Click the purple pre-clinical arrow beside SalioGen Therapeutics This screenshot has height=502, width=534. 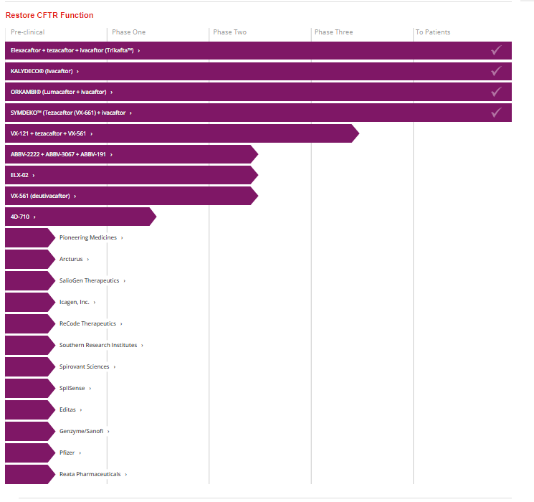click(x=30, y=280)
